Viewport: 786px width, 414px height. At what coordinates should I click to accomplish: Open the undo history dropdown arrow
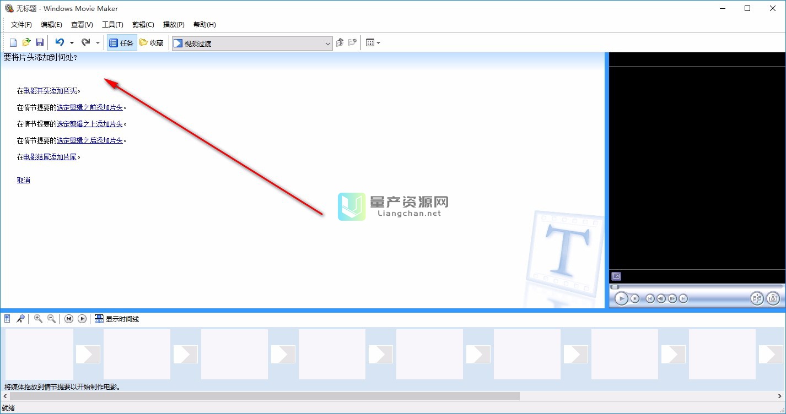coord(72,43)
